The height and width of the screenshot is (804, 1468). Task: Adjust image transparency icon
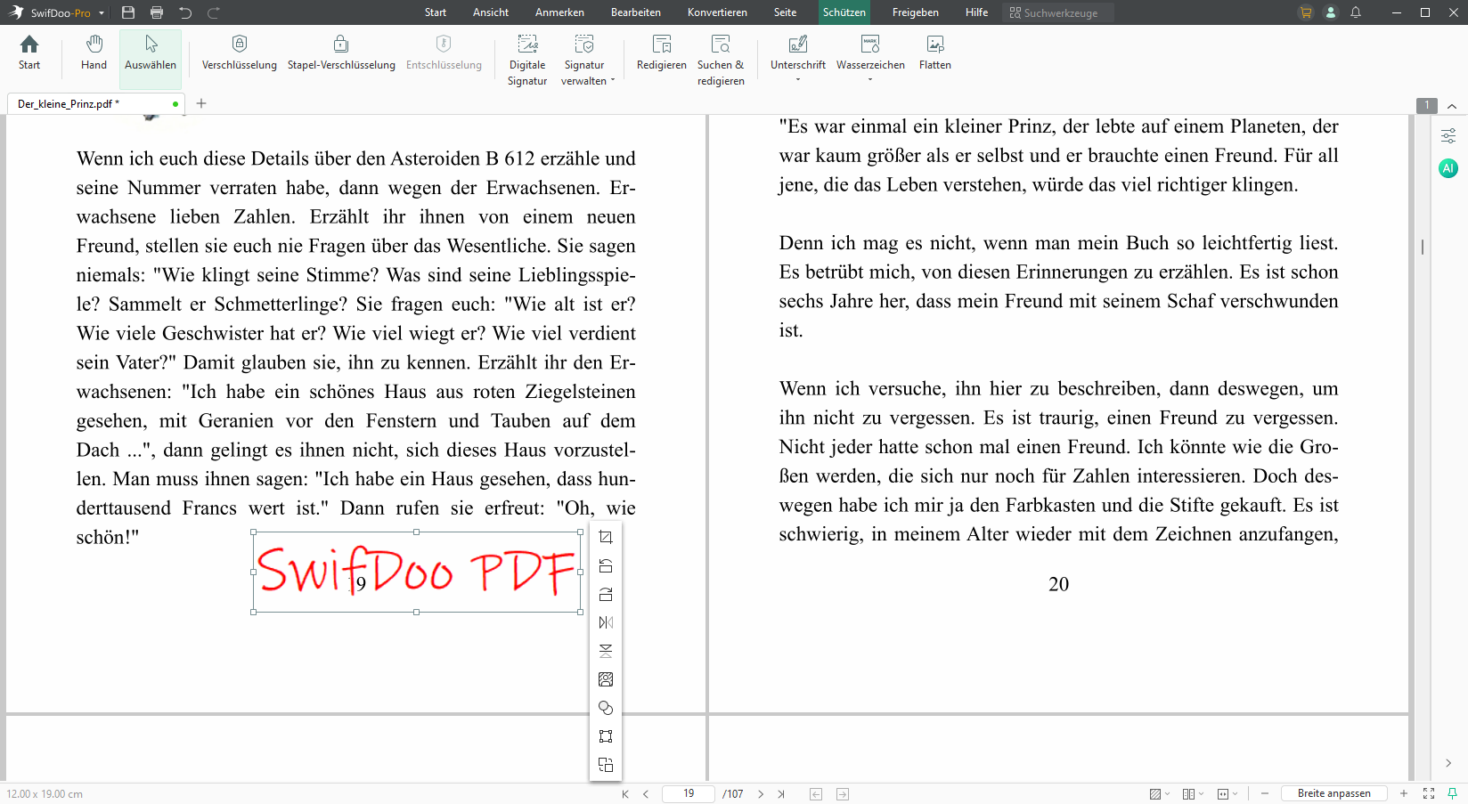[606, 708]
